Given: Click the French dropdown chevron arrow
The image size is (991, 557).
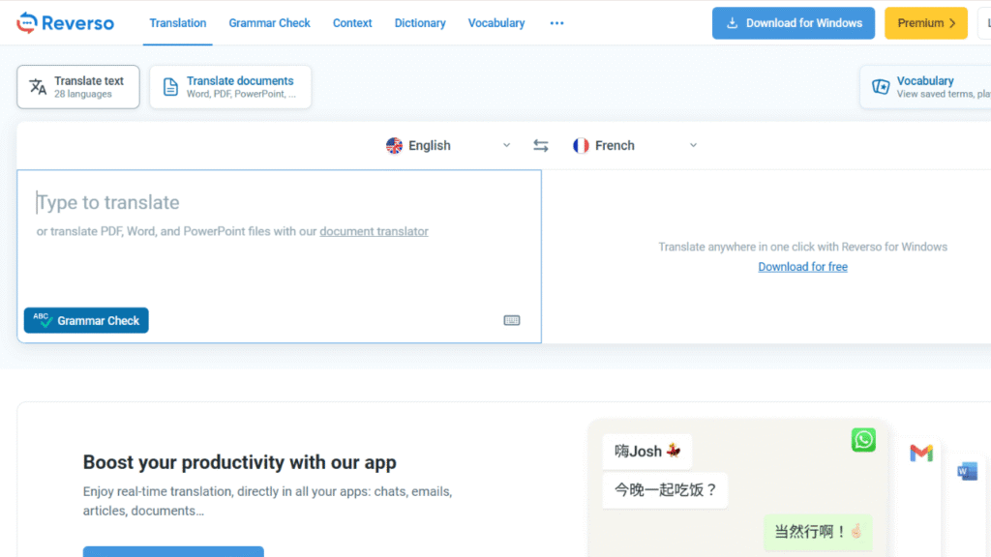Looking at the screenshot, I should pyautogui.click(x=693, y=145).
